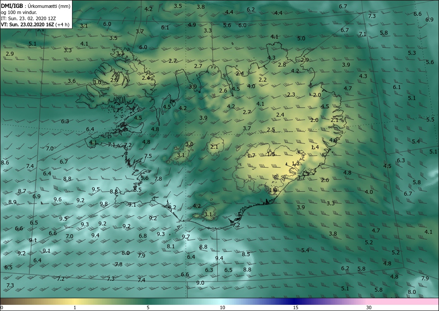Click the 2.2 value in north Iceland
The height and width of the screenshot is (311, 439).
pyautogui.click(x=263, y=80)
